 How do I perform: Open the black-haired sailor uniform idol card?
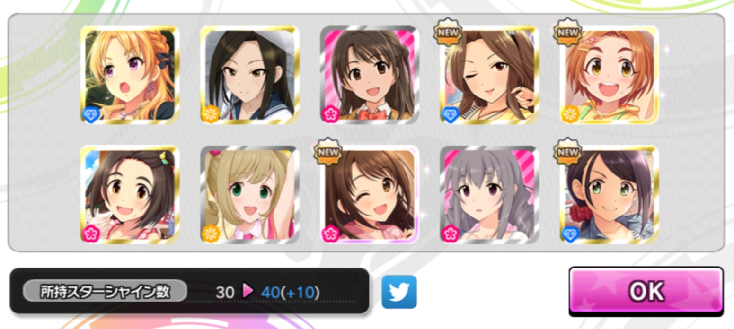(x=249, y=74)
